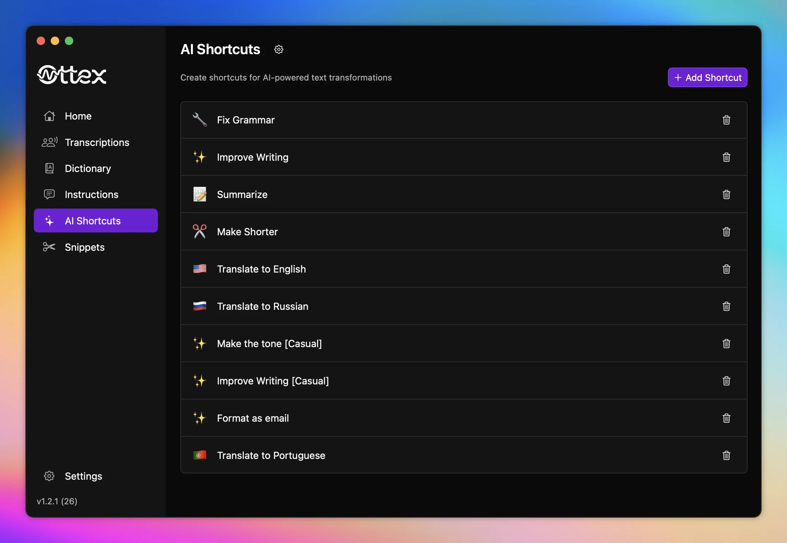Delete the Fix Grammar shortcut
Screen dimensions: 787x543
point(726,120)
